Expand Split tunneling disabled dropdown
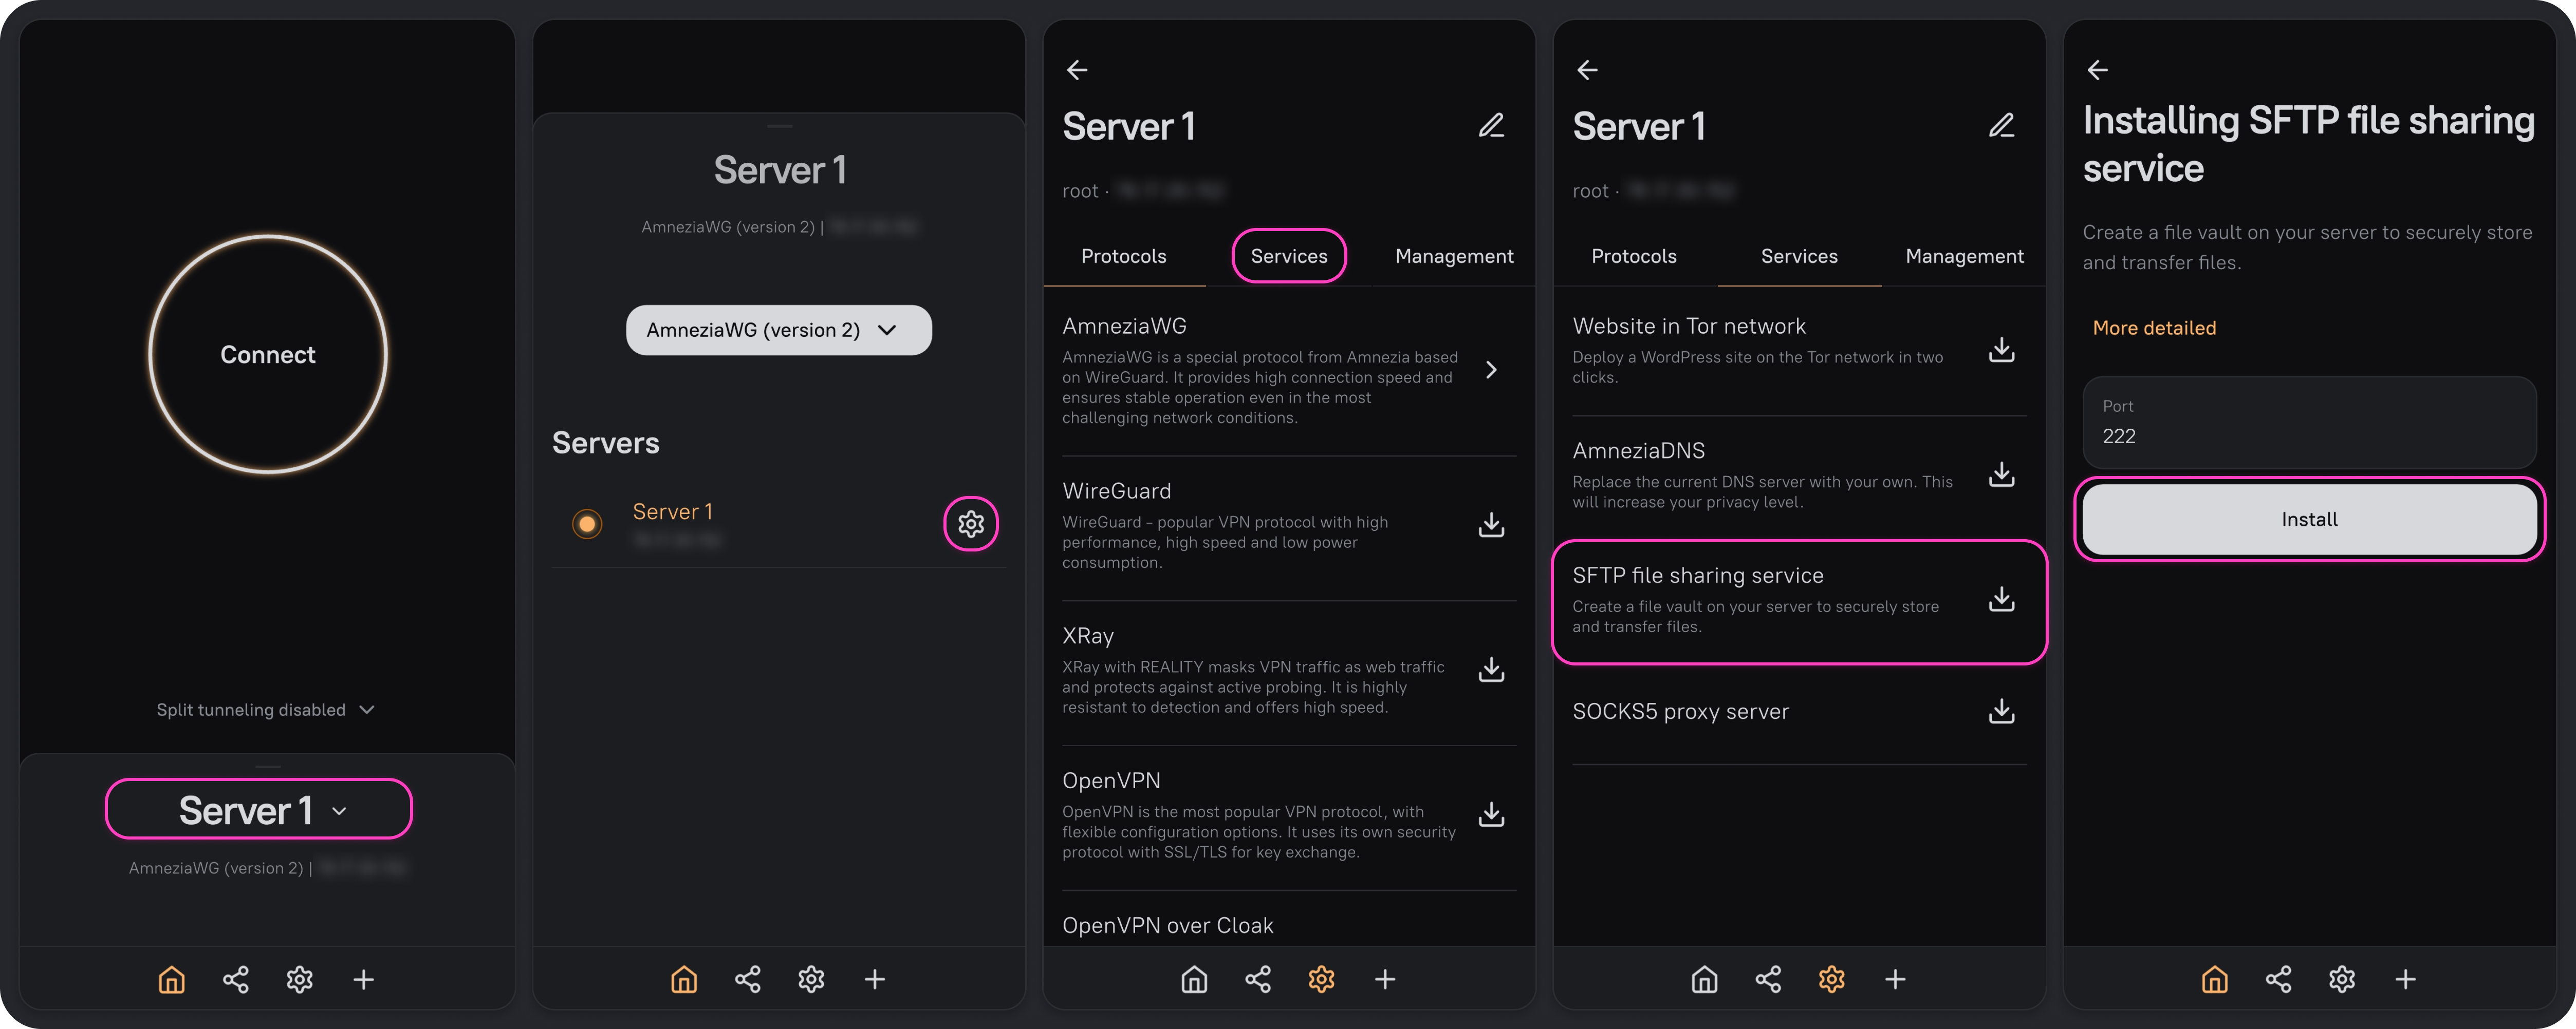Image resolution: width=2576 pixels, height=1029 pixels. (265, 709)
